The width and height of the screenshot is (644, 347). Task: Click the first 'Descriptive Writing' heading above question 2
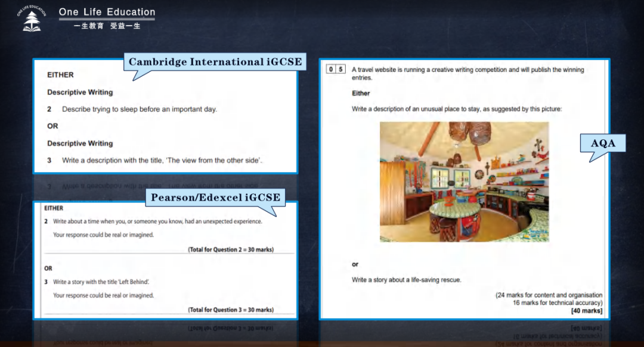[80, 92]
